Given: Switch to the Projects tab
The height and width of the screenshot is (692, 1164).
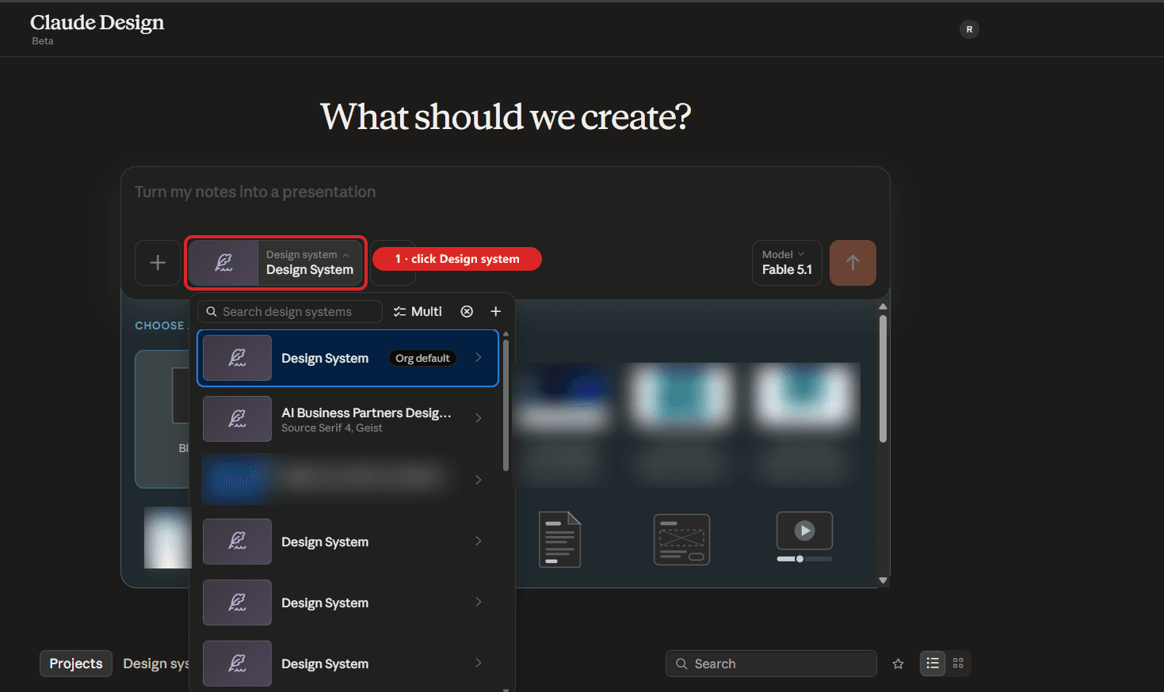Looking at the screenshot, I should click(76, 663).
